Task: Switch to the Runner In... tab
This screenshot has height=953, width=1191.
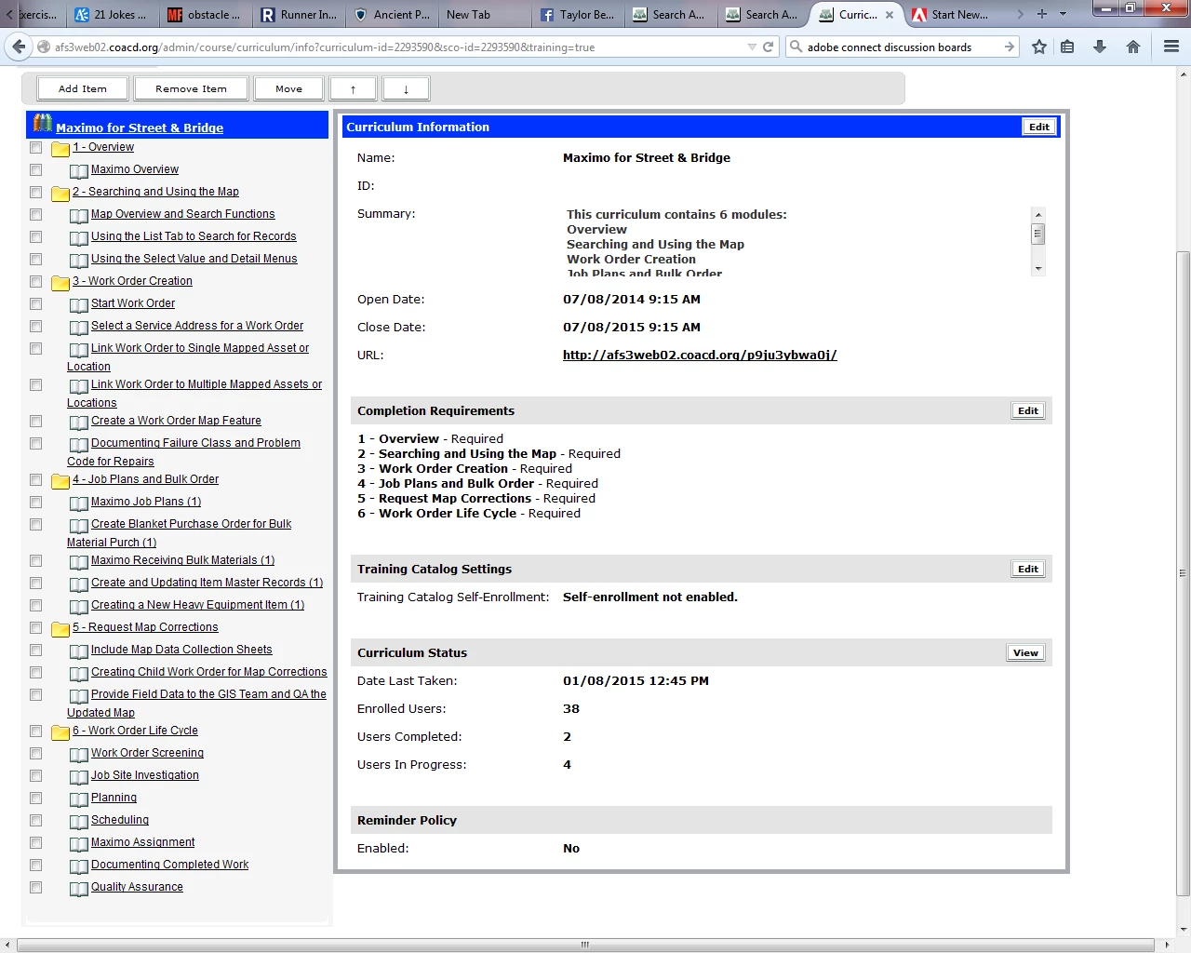Action: click(299, 14)
